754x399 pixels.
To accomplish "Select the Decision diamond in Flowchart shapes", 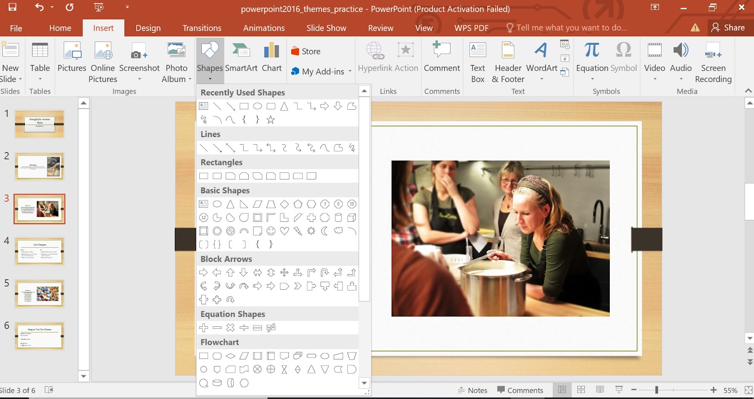I will click(x=230, y=356).
